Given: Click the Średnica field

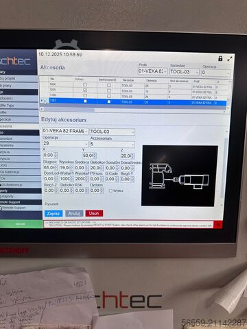Looking at the screenshot, I should coord(82,168).
